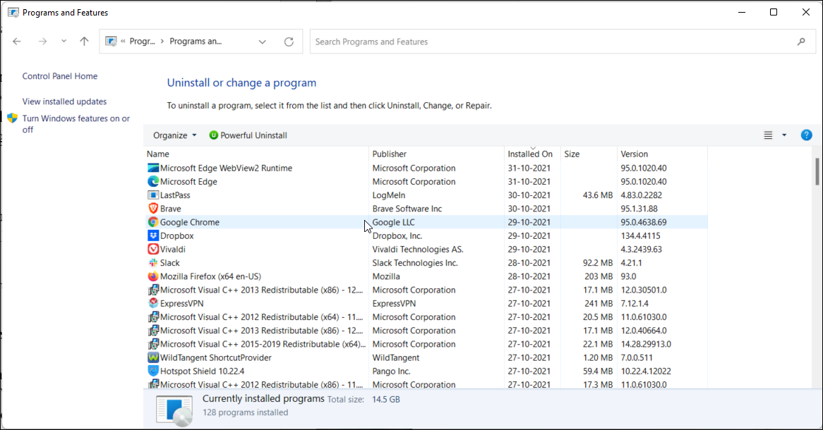This screenshot has height=430, width=823.
Task: Click the Vivaldi icon
Action: 153,249
